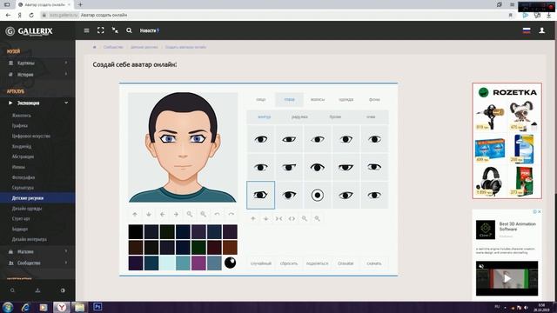Click the скачать download button
Image resolution: width=557 pixels, height=313 pixels.
(x=374, y=263)
